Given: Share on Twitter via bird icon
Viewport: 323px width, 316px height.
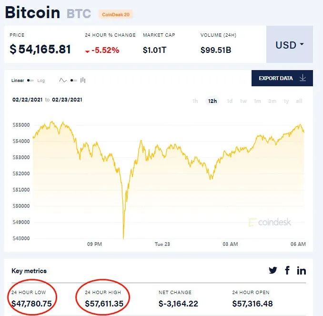Looking at the screenshot, I should tap(273, 270).
